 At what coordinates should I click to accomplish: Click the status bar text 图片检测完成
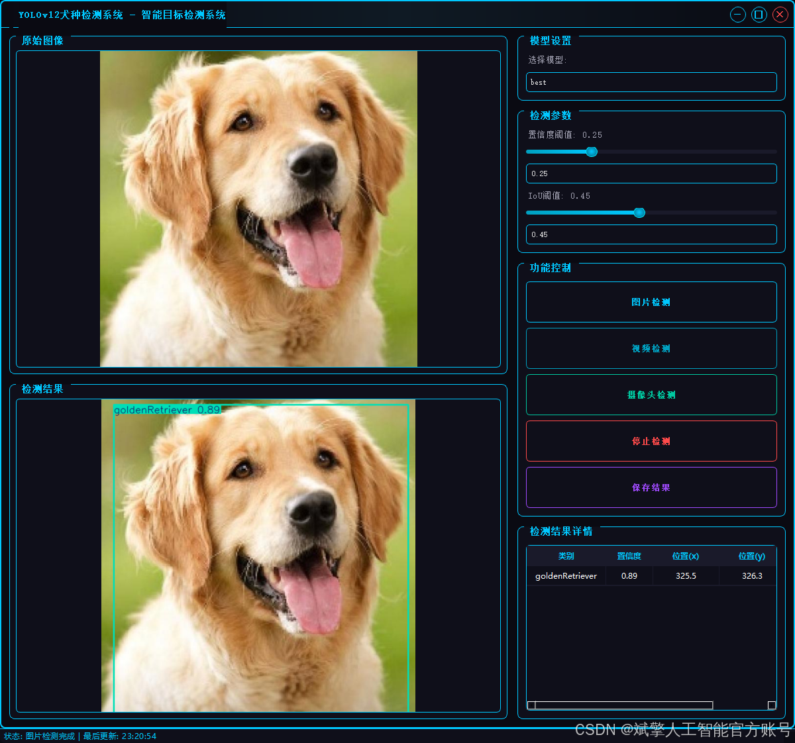50,736
